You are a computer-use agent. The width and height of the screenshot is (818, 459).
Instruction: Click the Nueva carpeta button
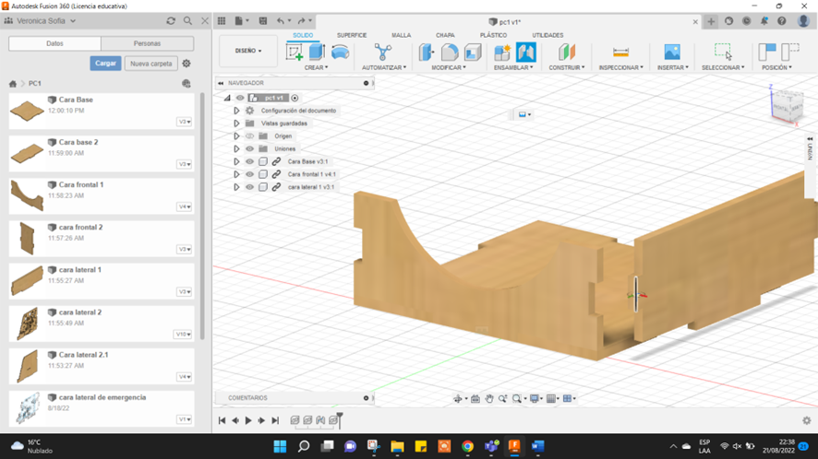pyautogui.click(x=151, y=64)
